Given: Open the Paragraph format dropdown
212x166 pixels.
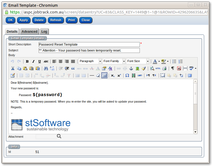Looking at the screenshot, I should coord(90,61).
